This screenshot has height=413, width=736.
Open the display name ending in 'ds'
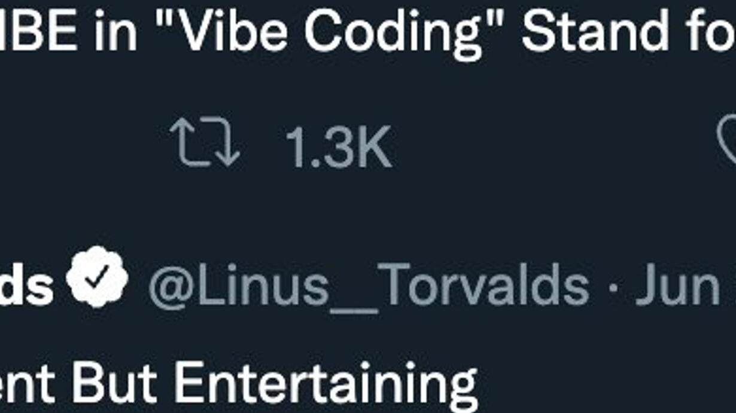tap(26, 285)
